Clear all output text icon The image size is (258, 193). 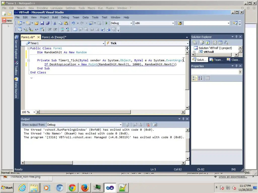pos(148,125)
